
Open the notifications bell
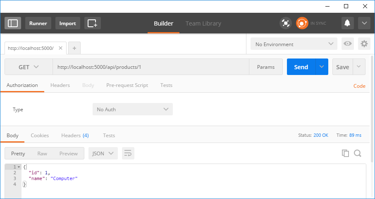tap(347, 23)
